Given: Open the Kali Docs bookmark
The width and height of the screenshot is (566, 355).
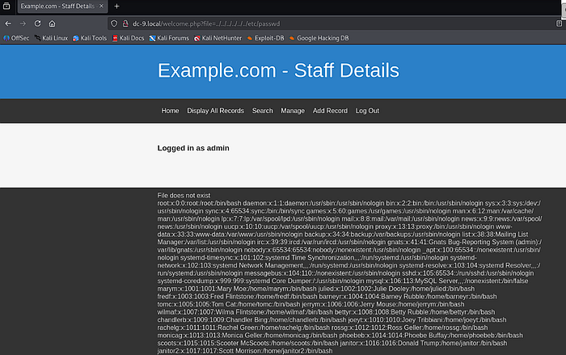Looking at the screenshot, I should click(128, 38).
